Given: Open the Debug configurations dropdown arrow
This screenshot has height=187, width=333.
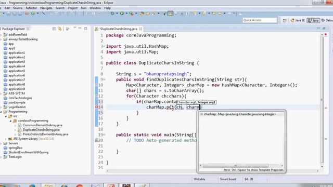Looking at the screenshot, I should tap(117, 14).
